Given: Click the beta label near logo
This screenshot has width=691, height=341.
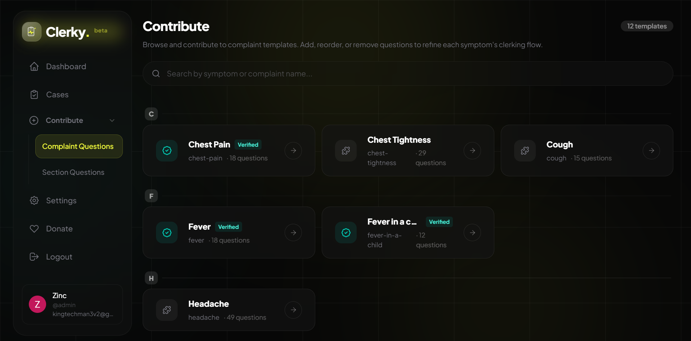Looking at the screenshot, I should (101, 30).
